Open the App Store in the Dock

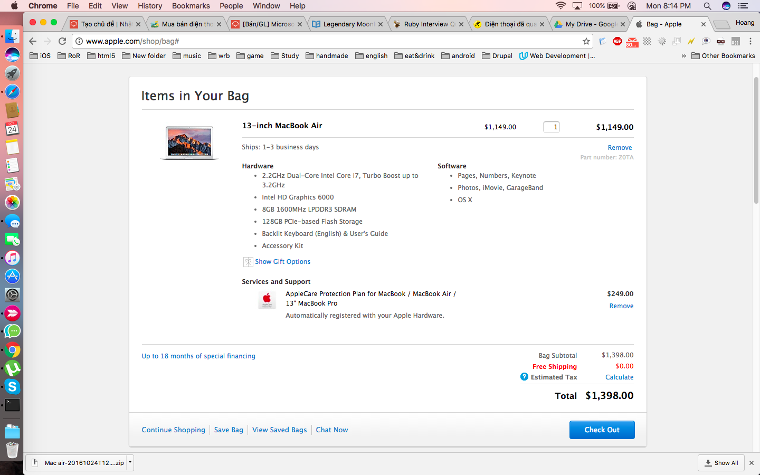[12, 276]
